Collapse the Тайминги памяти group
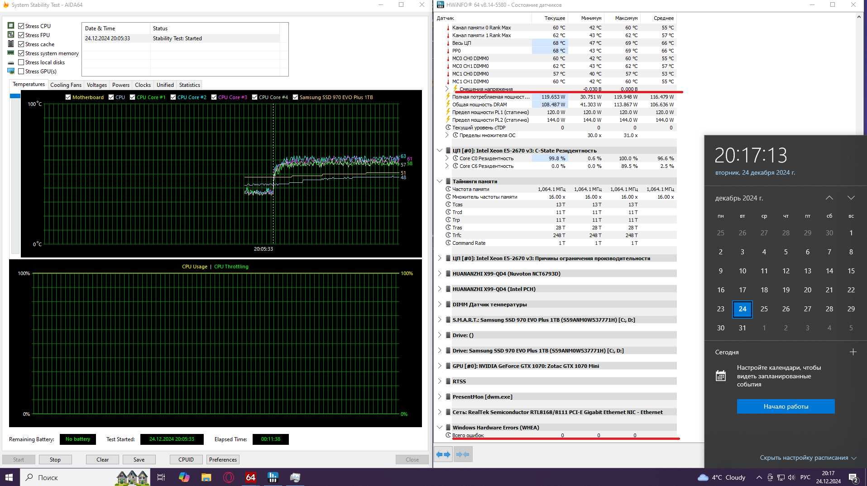Image resolution: width=867 pixels, height=486 pixels. click(439, 181)
